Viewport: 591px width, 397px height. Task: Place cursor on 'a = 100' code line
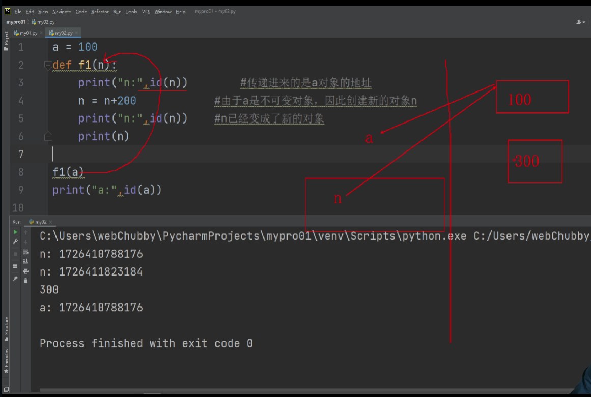pyautogui.click(x=75, y=47)
